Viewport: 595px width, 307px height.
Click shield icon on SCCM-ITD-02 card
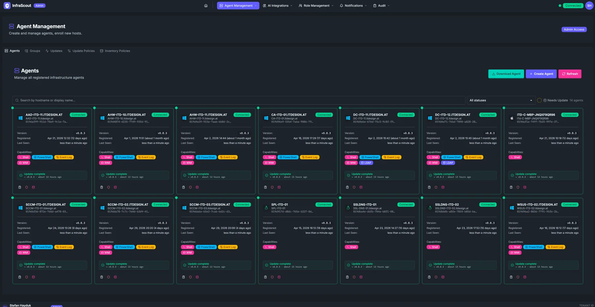pyautogui.click(x=108, y=277)
